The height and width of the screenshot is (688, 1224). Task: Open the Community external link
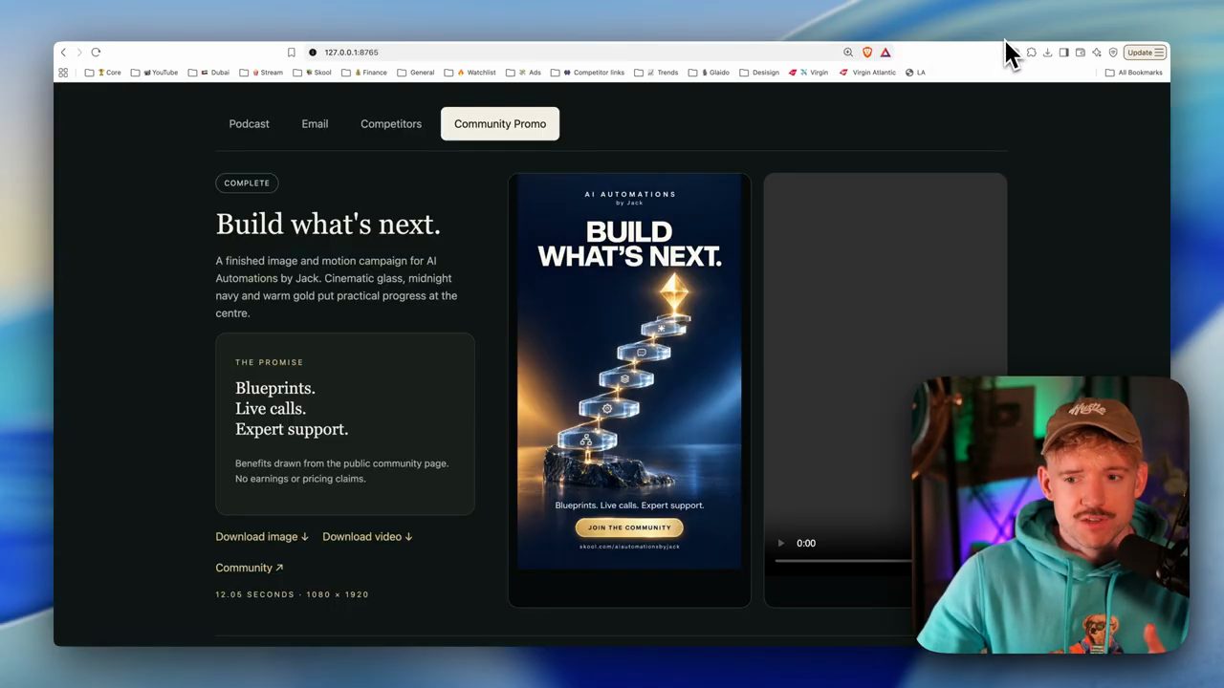[250, 568]
